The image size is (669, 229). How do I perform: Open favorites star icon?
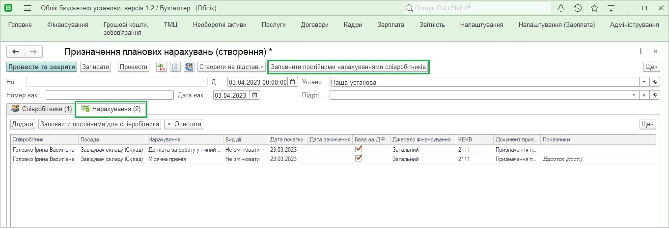(594, 8)
